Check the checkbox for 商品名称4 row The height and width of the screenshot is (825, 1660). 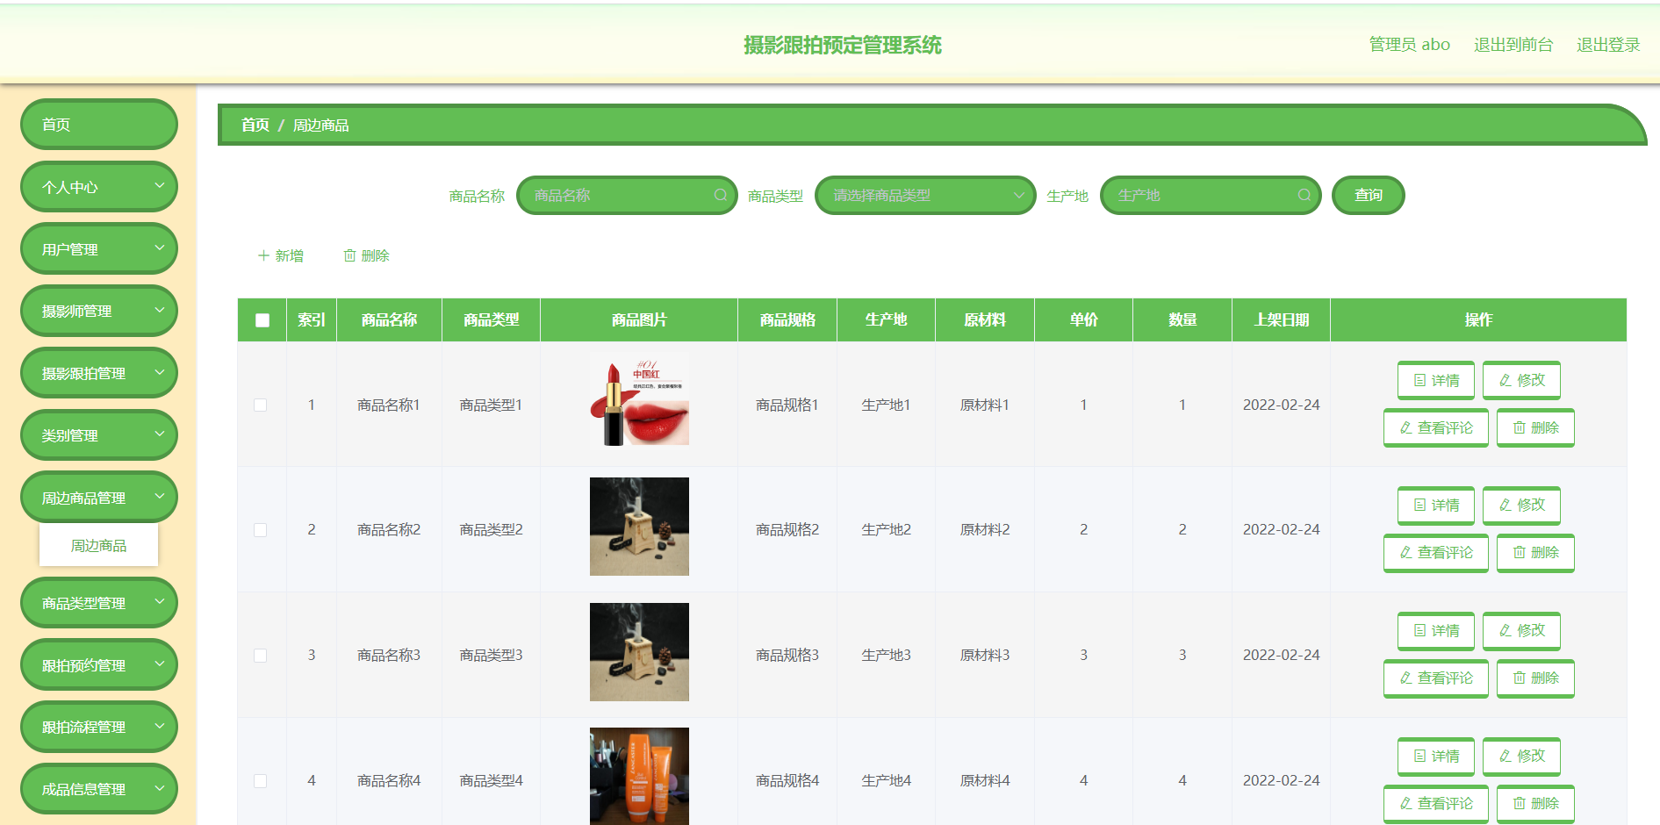pyautogui.click(x=261, y=780)
